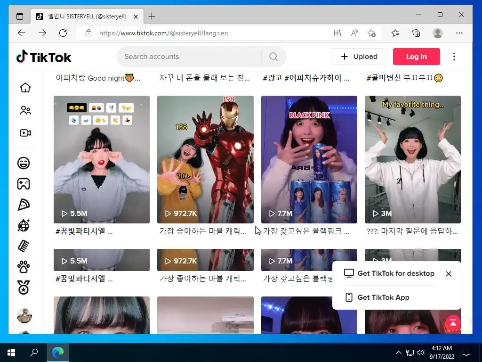Open the browser profile avatar

click(437, 33)
